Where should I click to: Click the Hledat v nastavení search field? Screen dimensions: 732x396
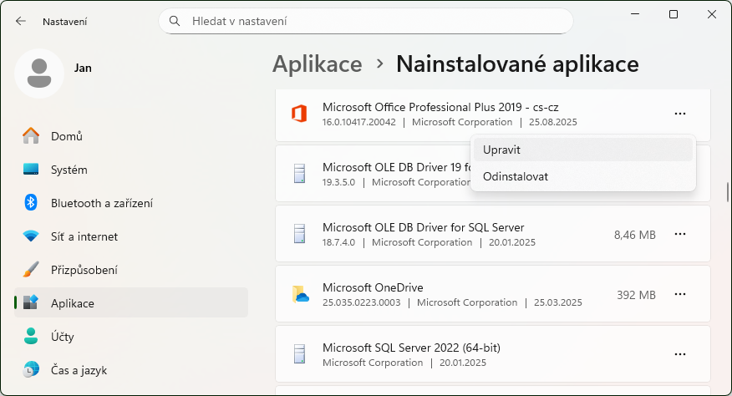pyautogui.click(x=376, y=21)
